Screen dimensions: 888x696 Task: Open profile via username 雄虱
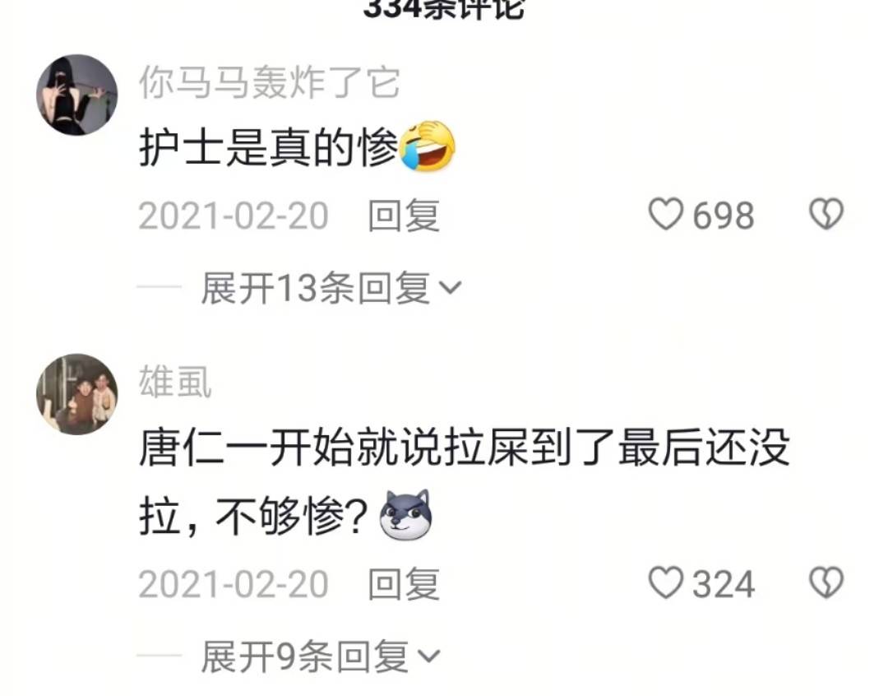(x=175, y=382)
